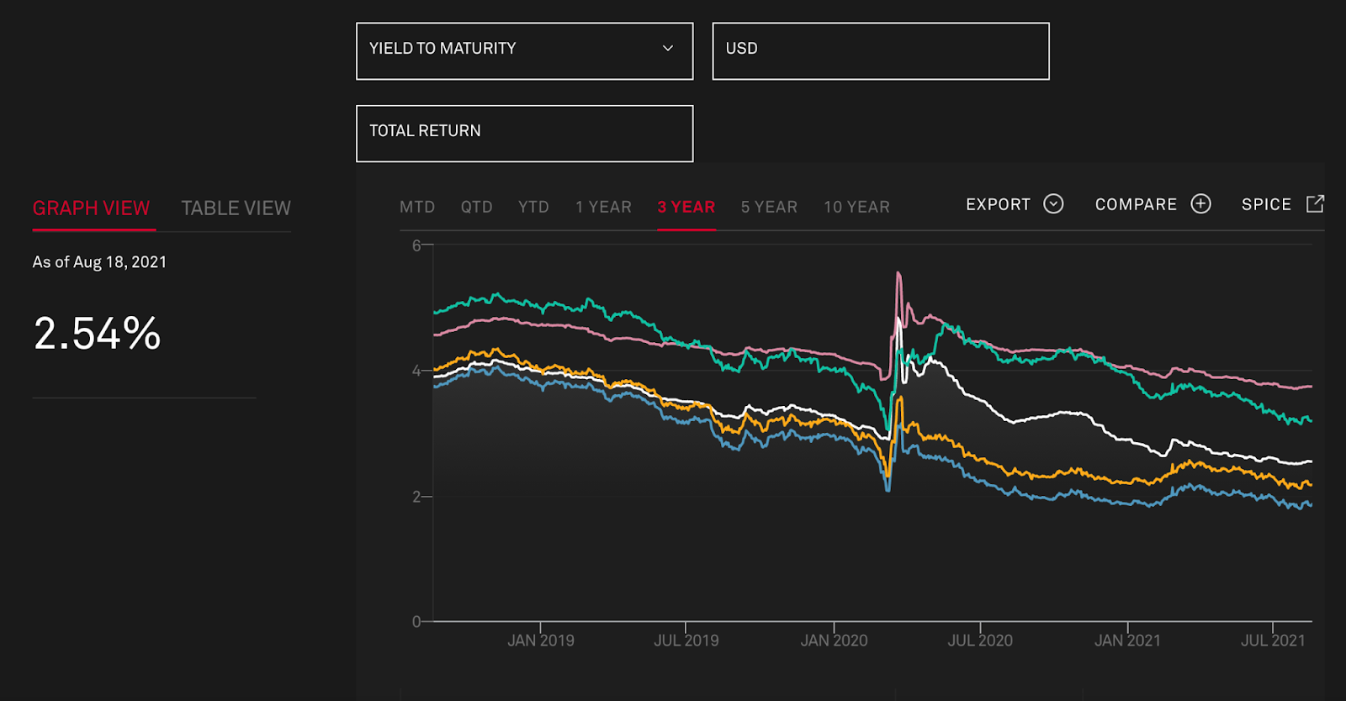This screenshot has height=701, width=1346.
Task: Select the 3 Year time range
Action: pos(686,207)
